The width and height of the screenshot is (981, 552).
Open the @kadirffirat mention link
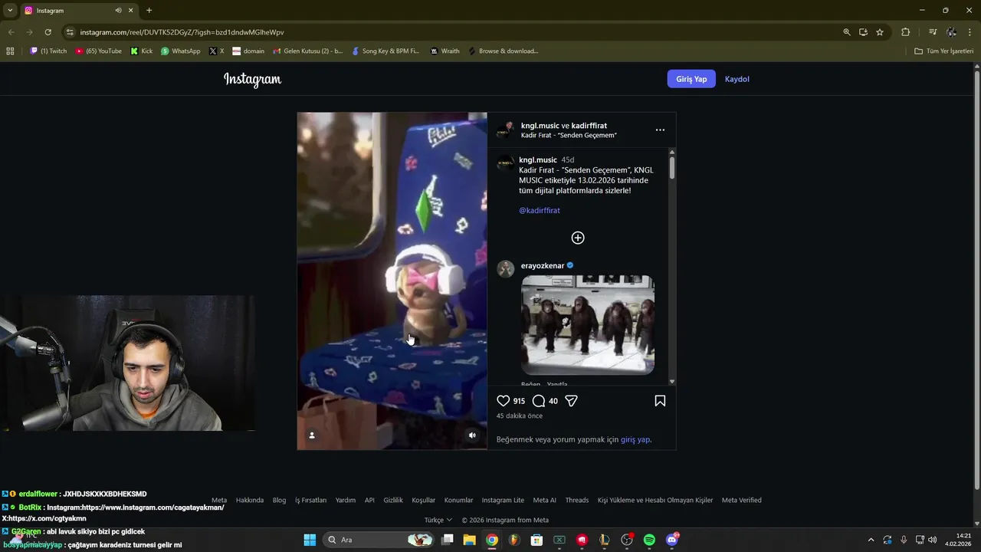(x=540, y=210)
